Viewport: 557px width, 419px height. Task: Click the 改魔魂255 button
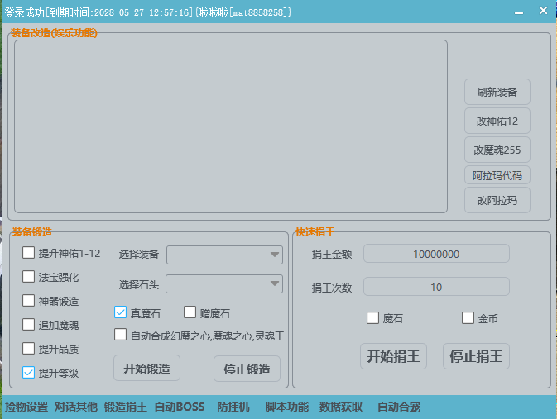tap(497, 150)
